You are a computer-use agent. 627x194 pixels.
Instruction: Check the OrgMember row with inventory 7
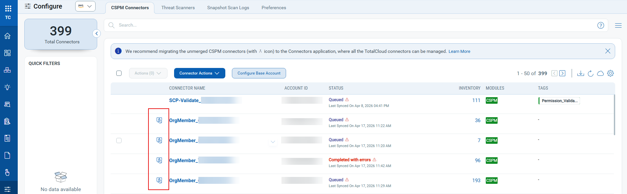click(x=119, y=140)
